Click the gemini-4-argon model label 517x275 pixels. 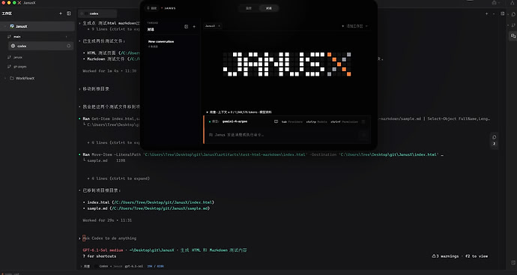point(235,121)
